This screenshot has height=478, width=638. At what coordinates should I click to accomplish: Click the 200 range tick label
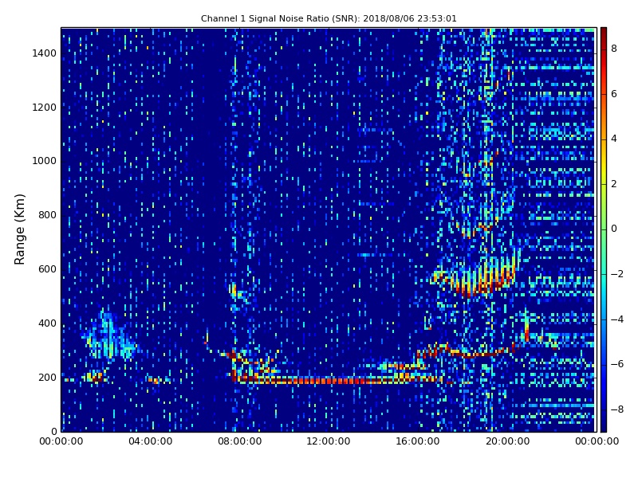tap(47, 377)
